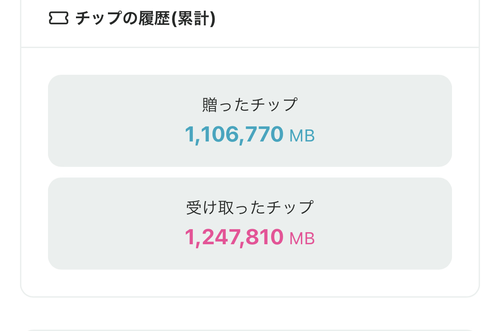
Task: Click the gap between the two chip cards
Action: [x=250, y=172]
